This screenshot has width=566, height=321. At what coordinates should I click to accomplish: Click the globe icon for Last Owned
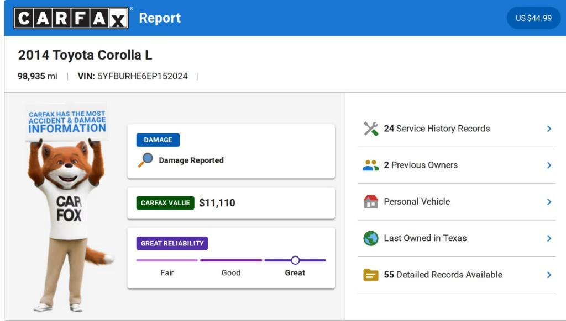pos(371,238)
